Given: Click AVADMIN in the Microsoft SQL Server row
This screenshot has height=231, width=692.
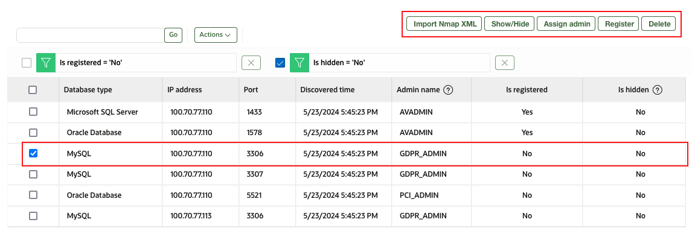Looking at the screenshot, I should pyautogui.click(x=416, y=112).
